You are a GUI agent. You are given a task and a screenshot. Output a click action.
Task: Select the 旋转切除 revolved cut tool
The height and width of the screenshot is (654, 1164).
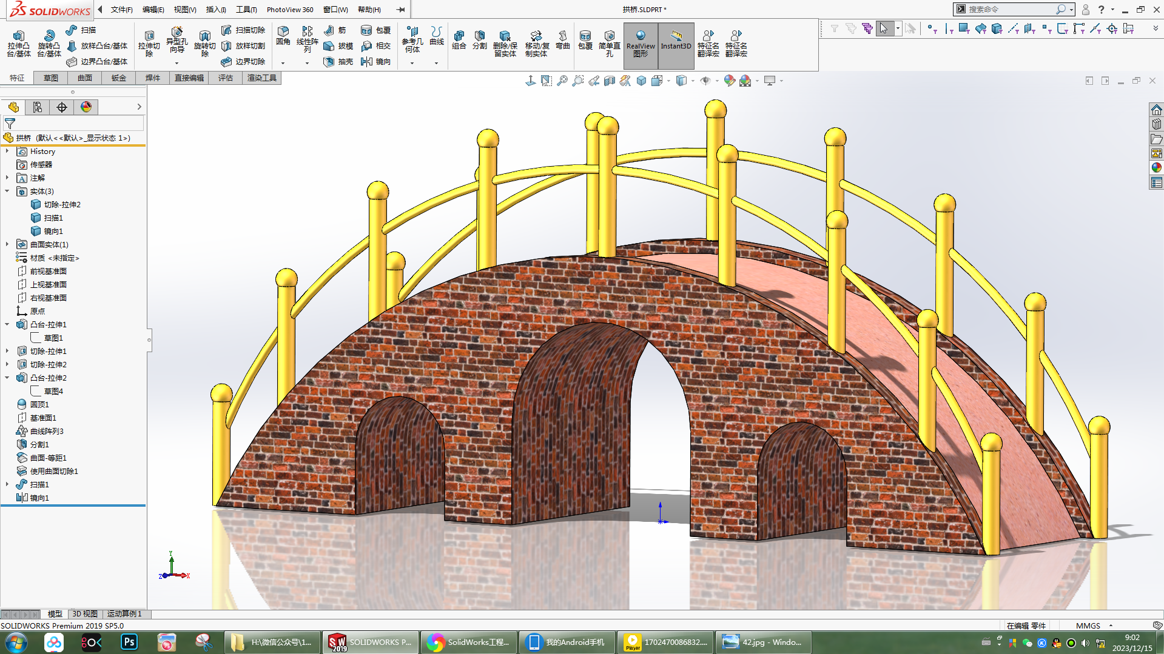click(x=205, y=44)
